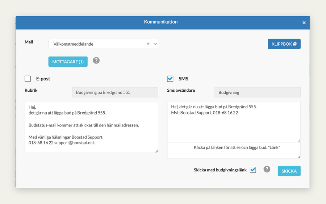
Task: Click the 'Kommunikation' dialog title
Action: (x=161, y=22)
